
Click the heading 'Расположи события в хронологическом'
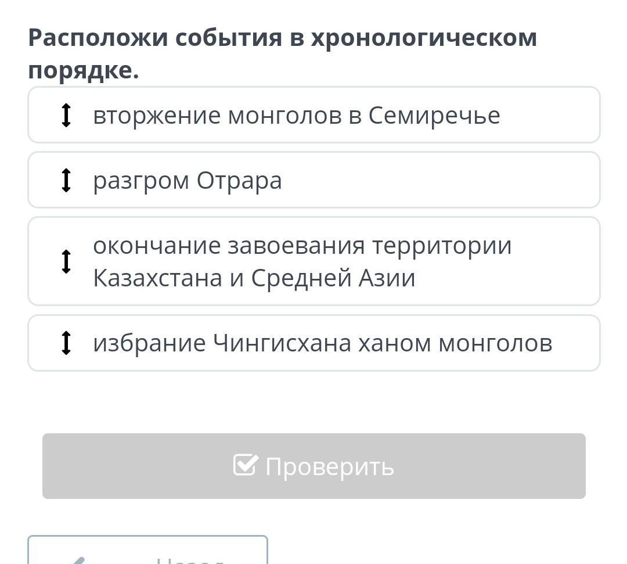pos(282,38)
